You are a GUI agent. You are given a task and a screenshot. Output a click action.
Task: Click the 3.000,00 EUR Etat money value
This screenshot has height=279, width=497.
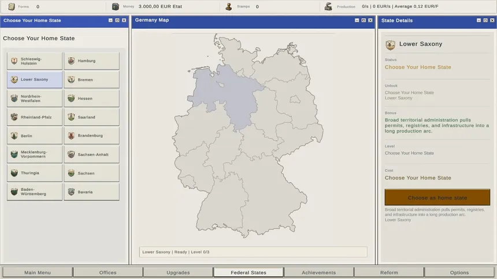[160, 6]
